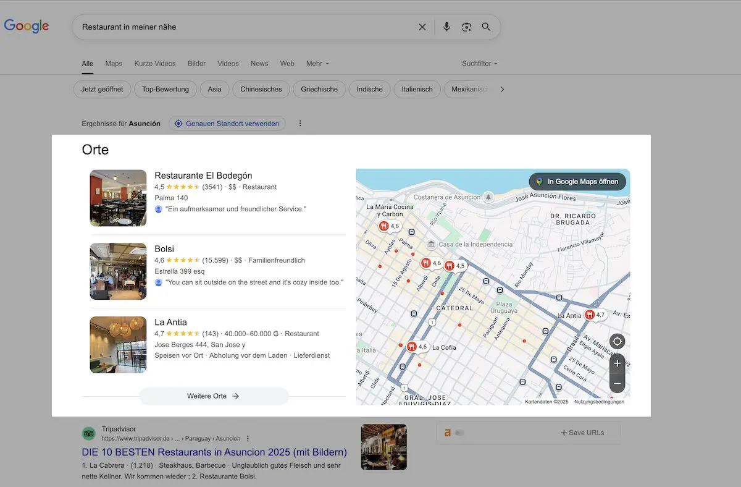Image resolution: width=741 pixels, height=487 pixels.
Task: Apply the Indische filter chip
Action: [x=370, y=89]
